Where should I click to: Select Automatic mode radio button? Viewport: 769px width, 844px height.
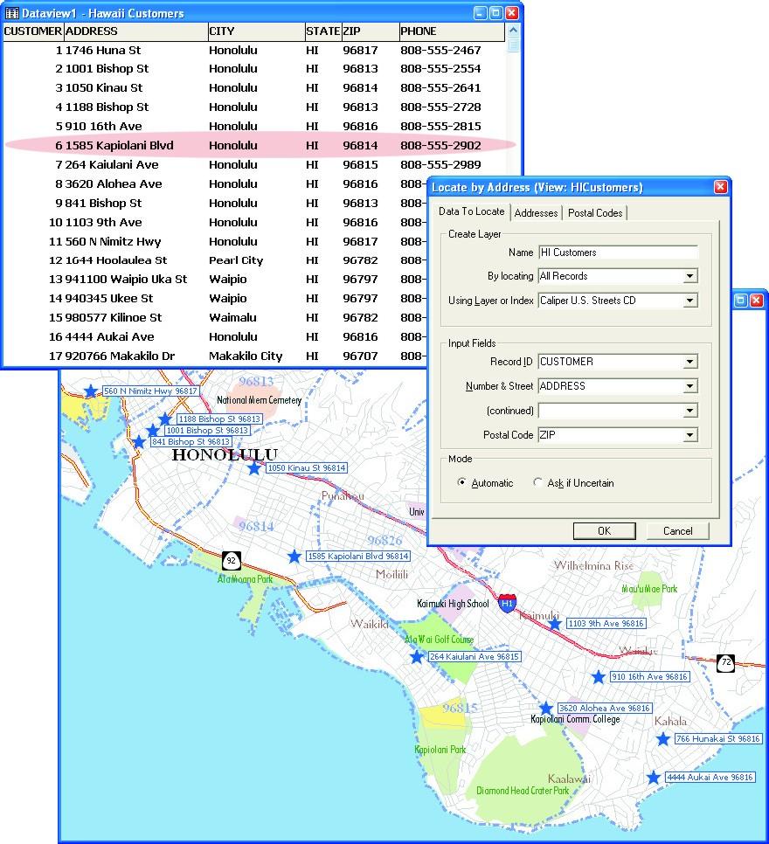coord(461,482)
